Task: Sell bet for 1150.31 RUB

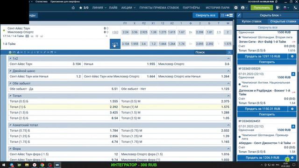Action: [x=263, y=109]
